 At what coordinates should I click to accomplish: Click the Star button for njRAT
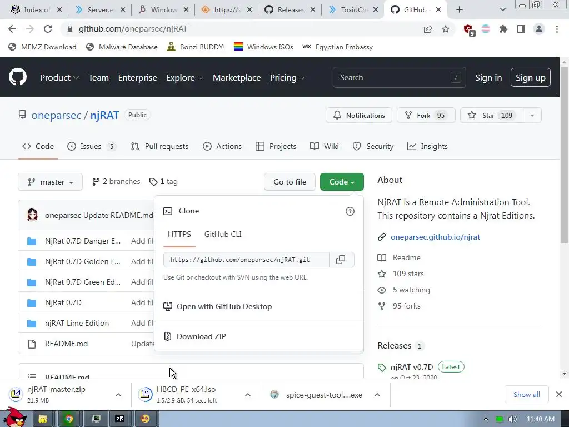[x=492, y=116]
